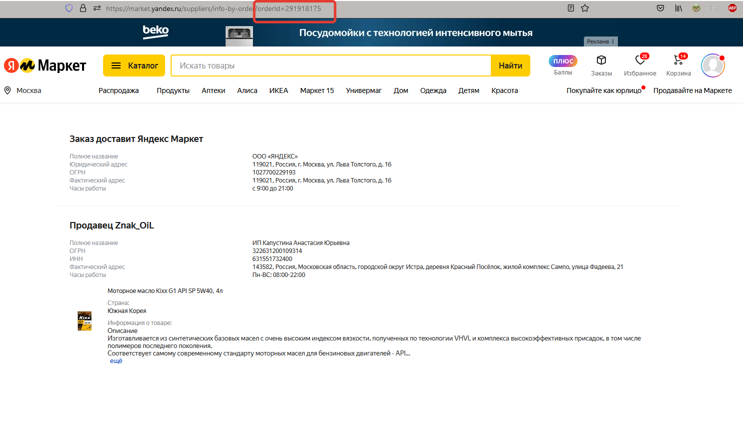Toggle reader view icon
The image size is (743, 446).
coord(571,8)
